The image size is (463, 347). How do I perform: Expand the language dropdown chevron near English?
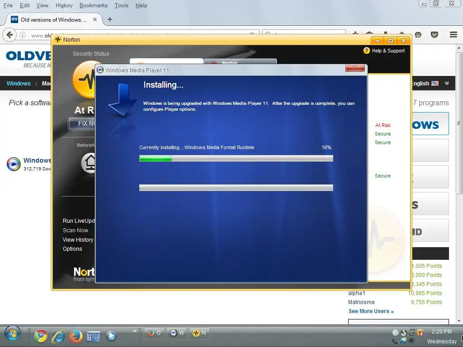[447, 83]
